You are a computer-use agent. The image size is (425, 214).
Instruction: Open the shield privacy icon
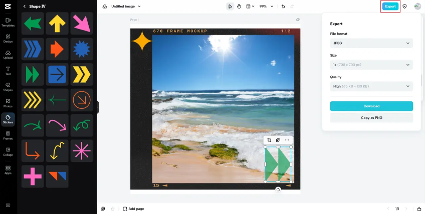pyautogui.click(x=404, y=7)
